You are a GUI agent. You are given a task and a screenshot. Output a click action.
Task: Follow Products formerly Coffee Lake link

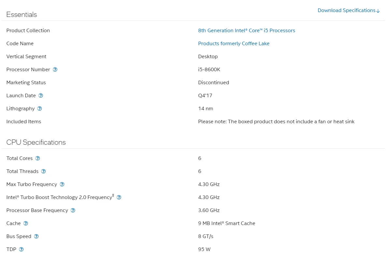pyautogui.click(x=234, y=44)
